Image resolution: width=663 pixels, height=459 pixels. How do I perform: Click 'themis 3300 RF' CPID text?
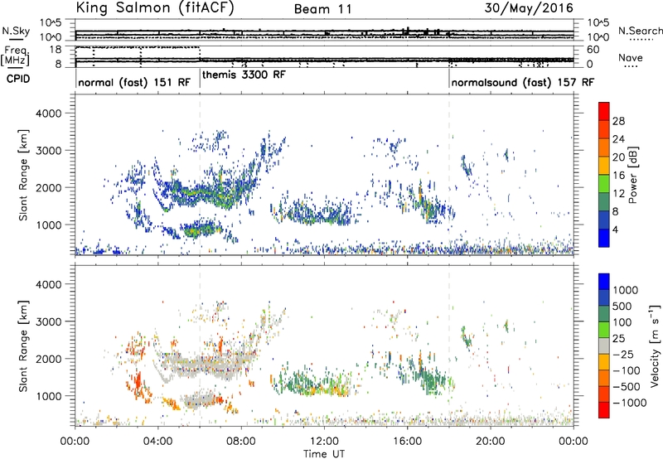(x=244, y=75)
